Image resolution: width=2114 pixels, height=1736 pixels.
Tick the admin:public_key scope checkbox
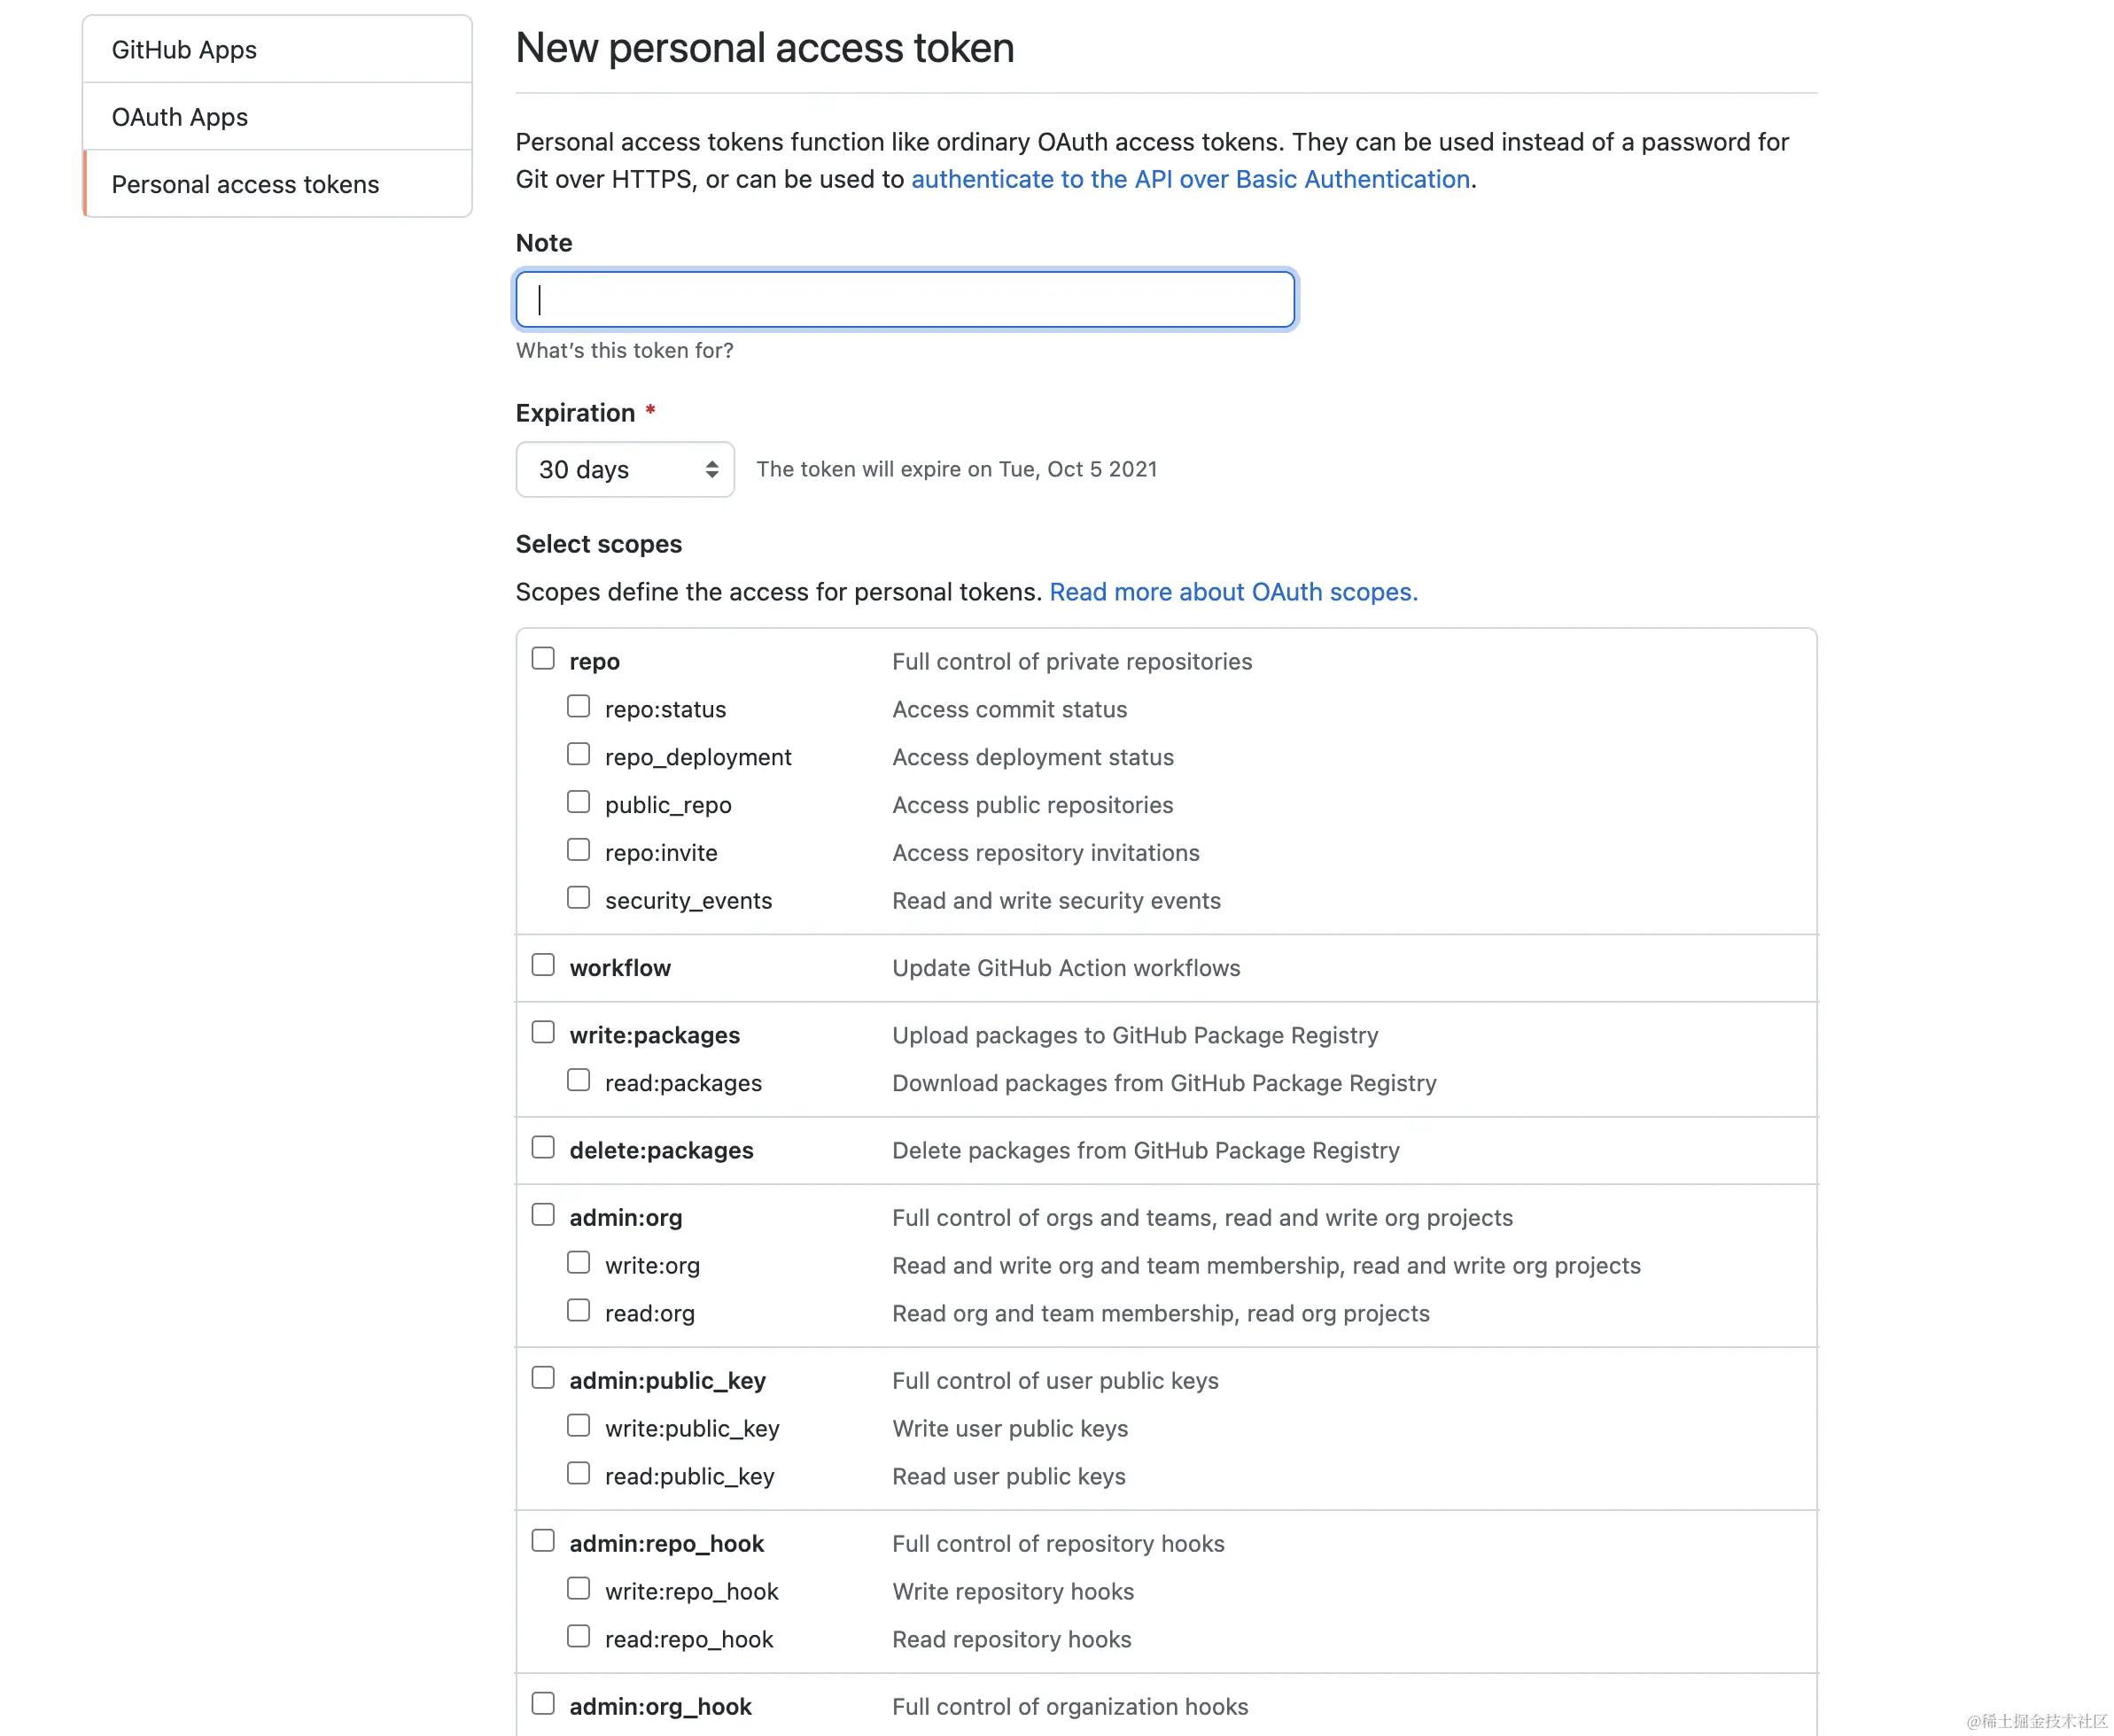pos(543,1378)
